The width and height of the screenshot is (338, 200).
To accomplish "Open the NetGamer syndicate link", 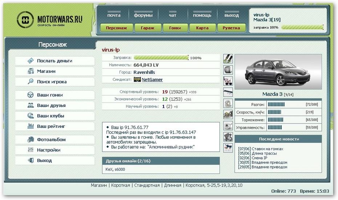I will (152, 80).
